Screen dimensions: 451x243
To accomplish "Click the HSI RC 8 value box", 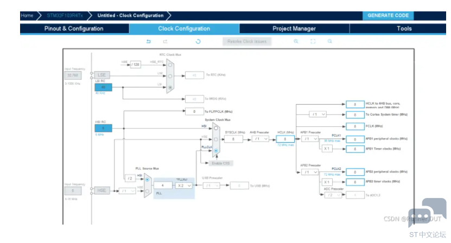I will coord(103,128).
